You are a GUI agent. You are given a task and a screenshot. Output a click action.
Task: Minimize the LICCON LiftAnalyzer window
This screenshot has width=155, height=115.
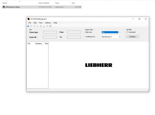[133, 19]
